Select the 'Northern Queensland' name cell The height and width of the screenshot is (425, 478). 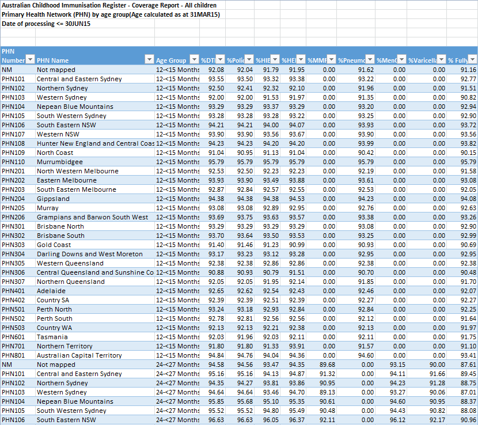pyautogui.click(x=95, y=282)
